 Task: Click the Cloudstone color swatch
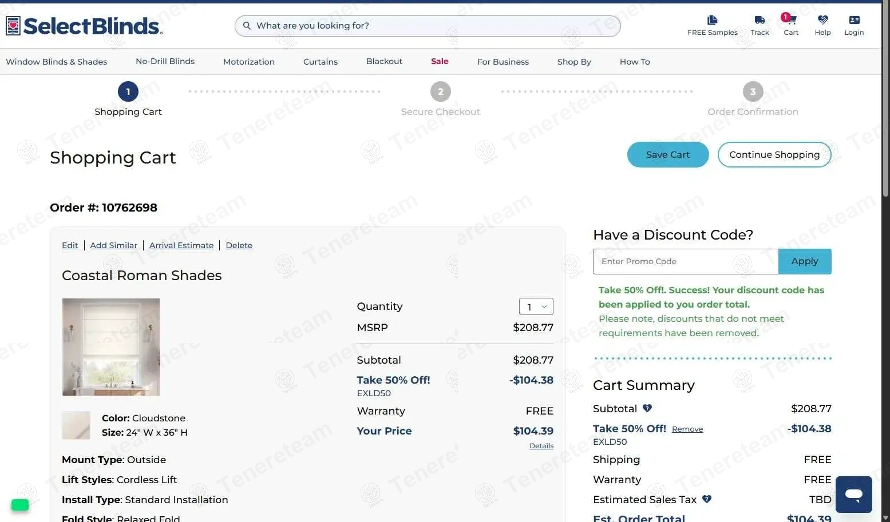pyautogui.click(x=76, y=425)
